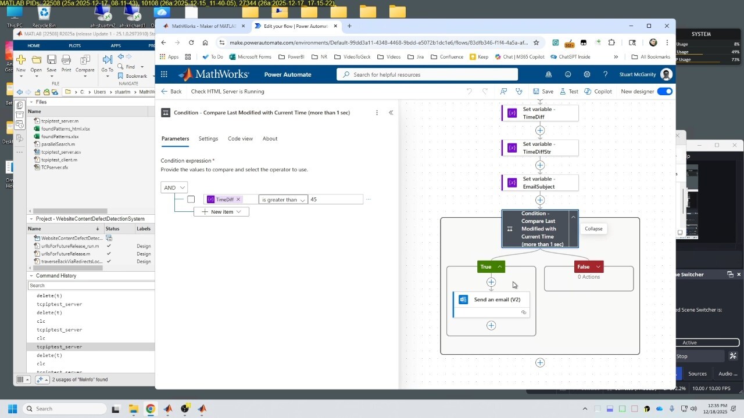Image resolution: width=744 pixels, height=418 pixels.
Task: Turn off the New designer toggle
Action: click(x=665, y=91)
